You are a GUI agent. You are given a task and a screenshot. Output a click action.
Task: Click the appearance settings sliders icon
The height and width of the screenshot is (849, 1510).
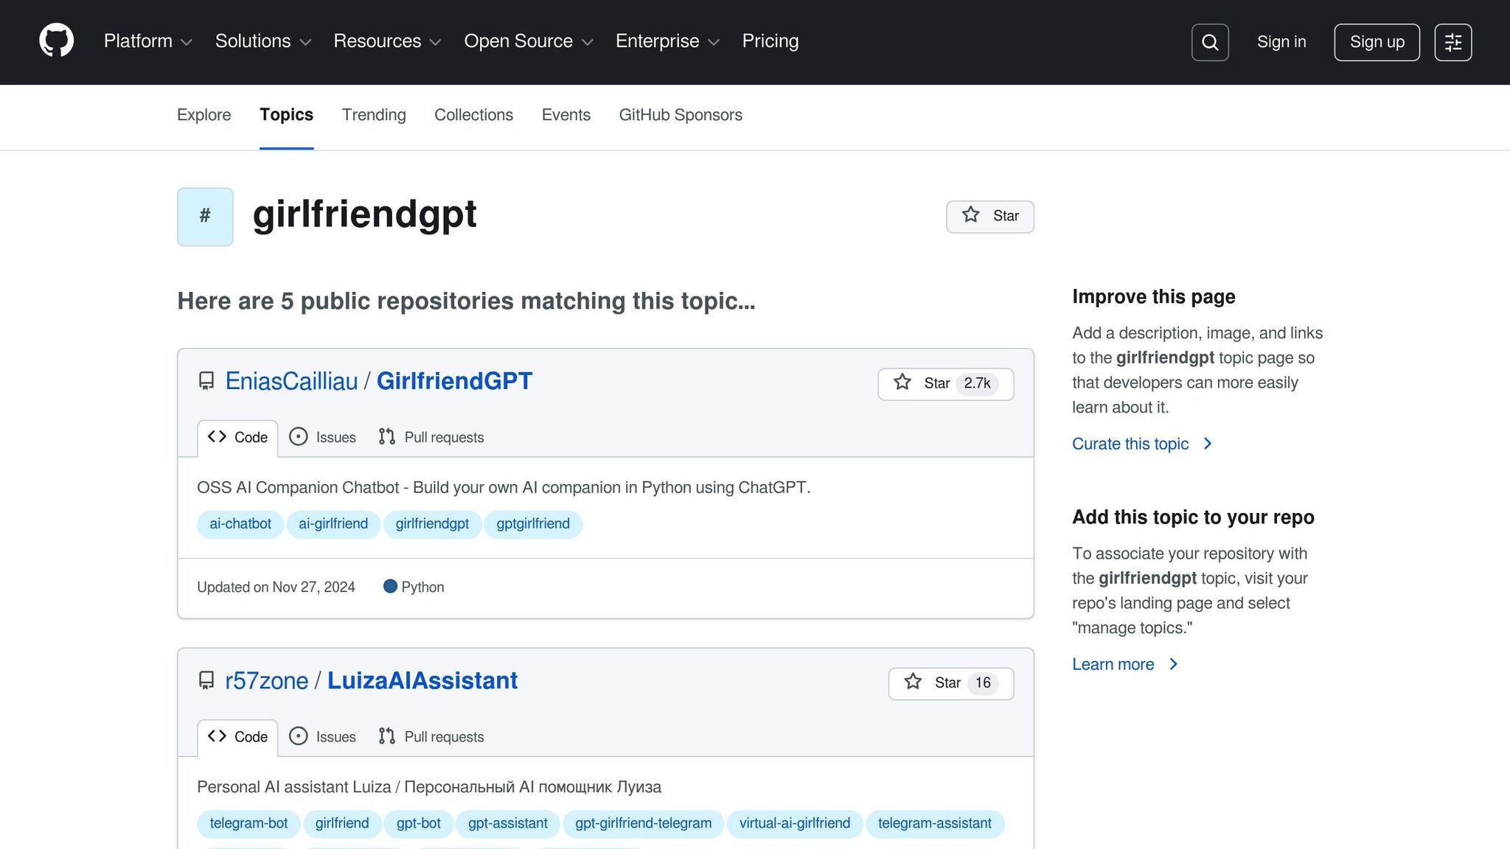1452,42
